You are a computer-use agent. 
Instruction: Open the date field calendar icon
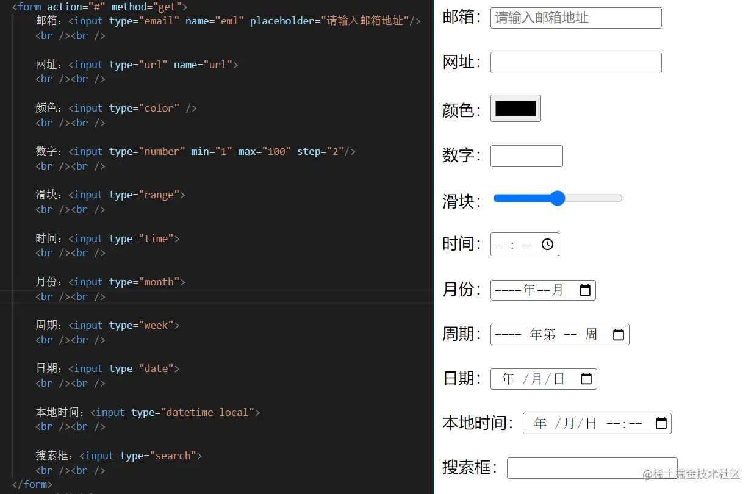click(586, 379)
